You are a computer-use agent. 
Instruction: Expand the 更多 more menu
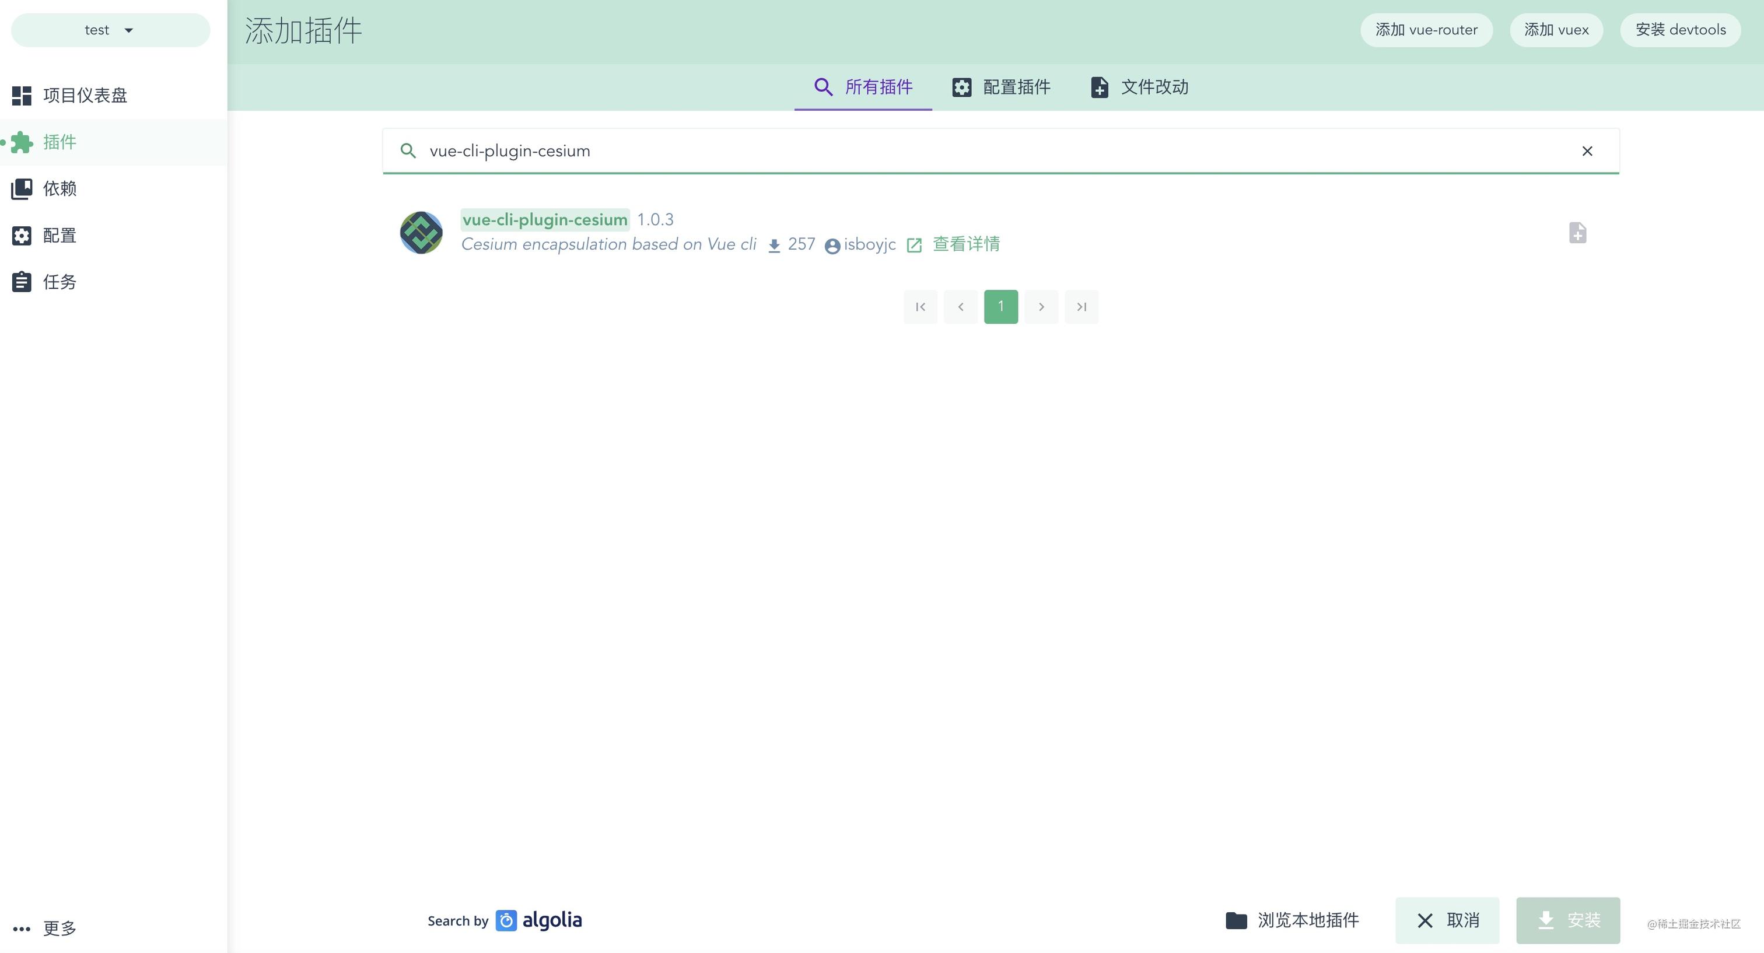click(x=114, y=929)
